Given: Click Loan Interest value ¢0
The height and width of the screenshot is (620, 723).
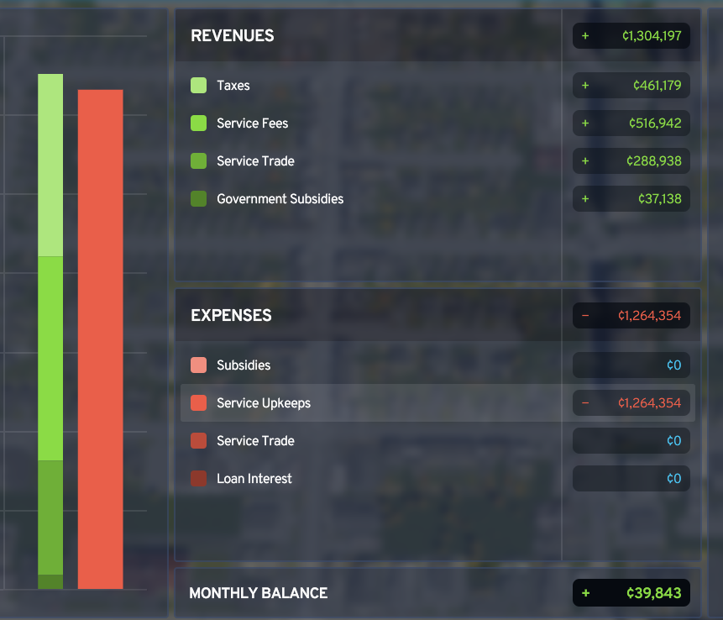Looking at the screenshot, I should pyautogui.click(x=631, y=478).
